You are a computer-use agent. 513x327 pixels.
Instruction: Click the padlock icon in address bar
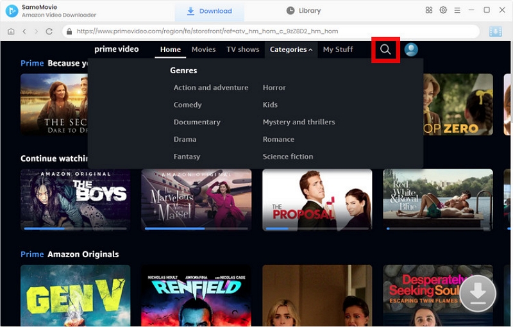[x=69, y=31]
